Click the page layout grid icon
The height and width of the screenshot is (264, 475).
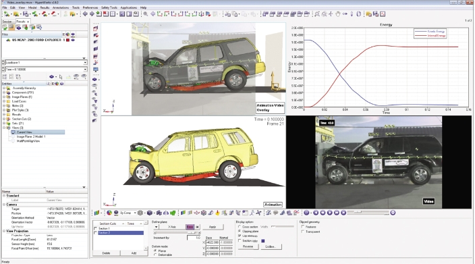(113, 14)
